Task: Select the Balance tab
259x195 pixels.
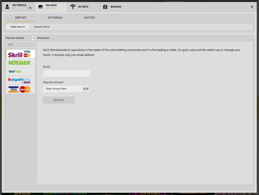Action: pyautogui.click(x=51, y=6)
